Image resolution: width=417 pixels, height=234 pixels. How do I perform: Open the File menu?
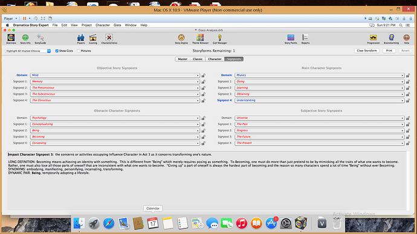(55, 25)
